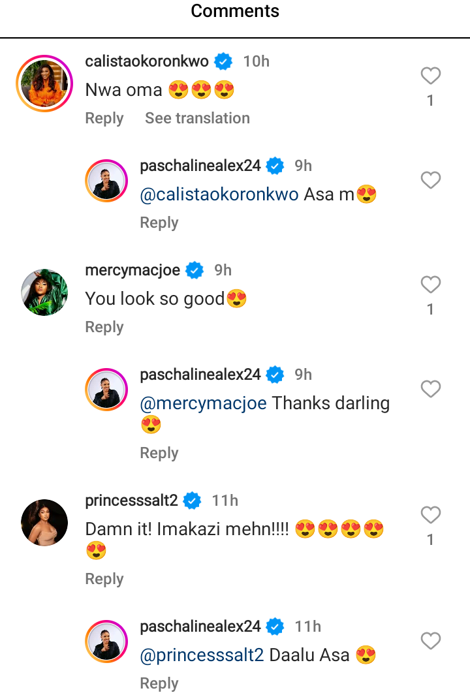This screenshot has height=697, width=470.
Task: Like mercymacjoe's "You look so good" comment
Action: 430,285
